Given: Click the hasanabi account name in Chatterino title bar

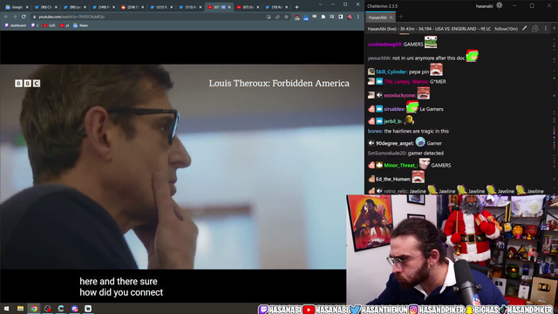Looking at the screenshot, I should pyautogui.click(x=484, y=6).
